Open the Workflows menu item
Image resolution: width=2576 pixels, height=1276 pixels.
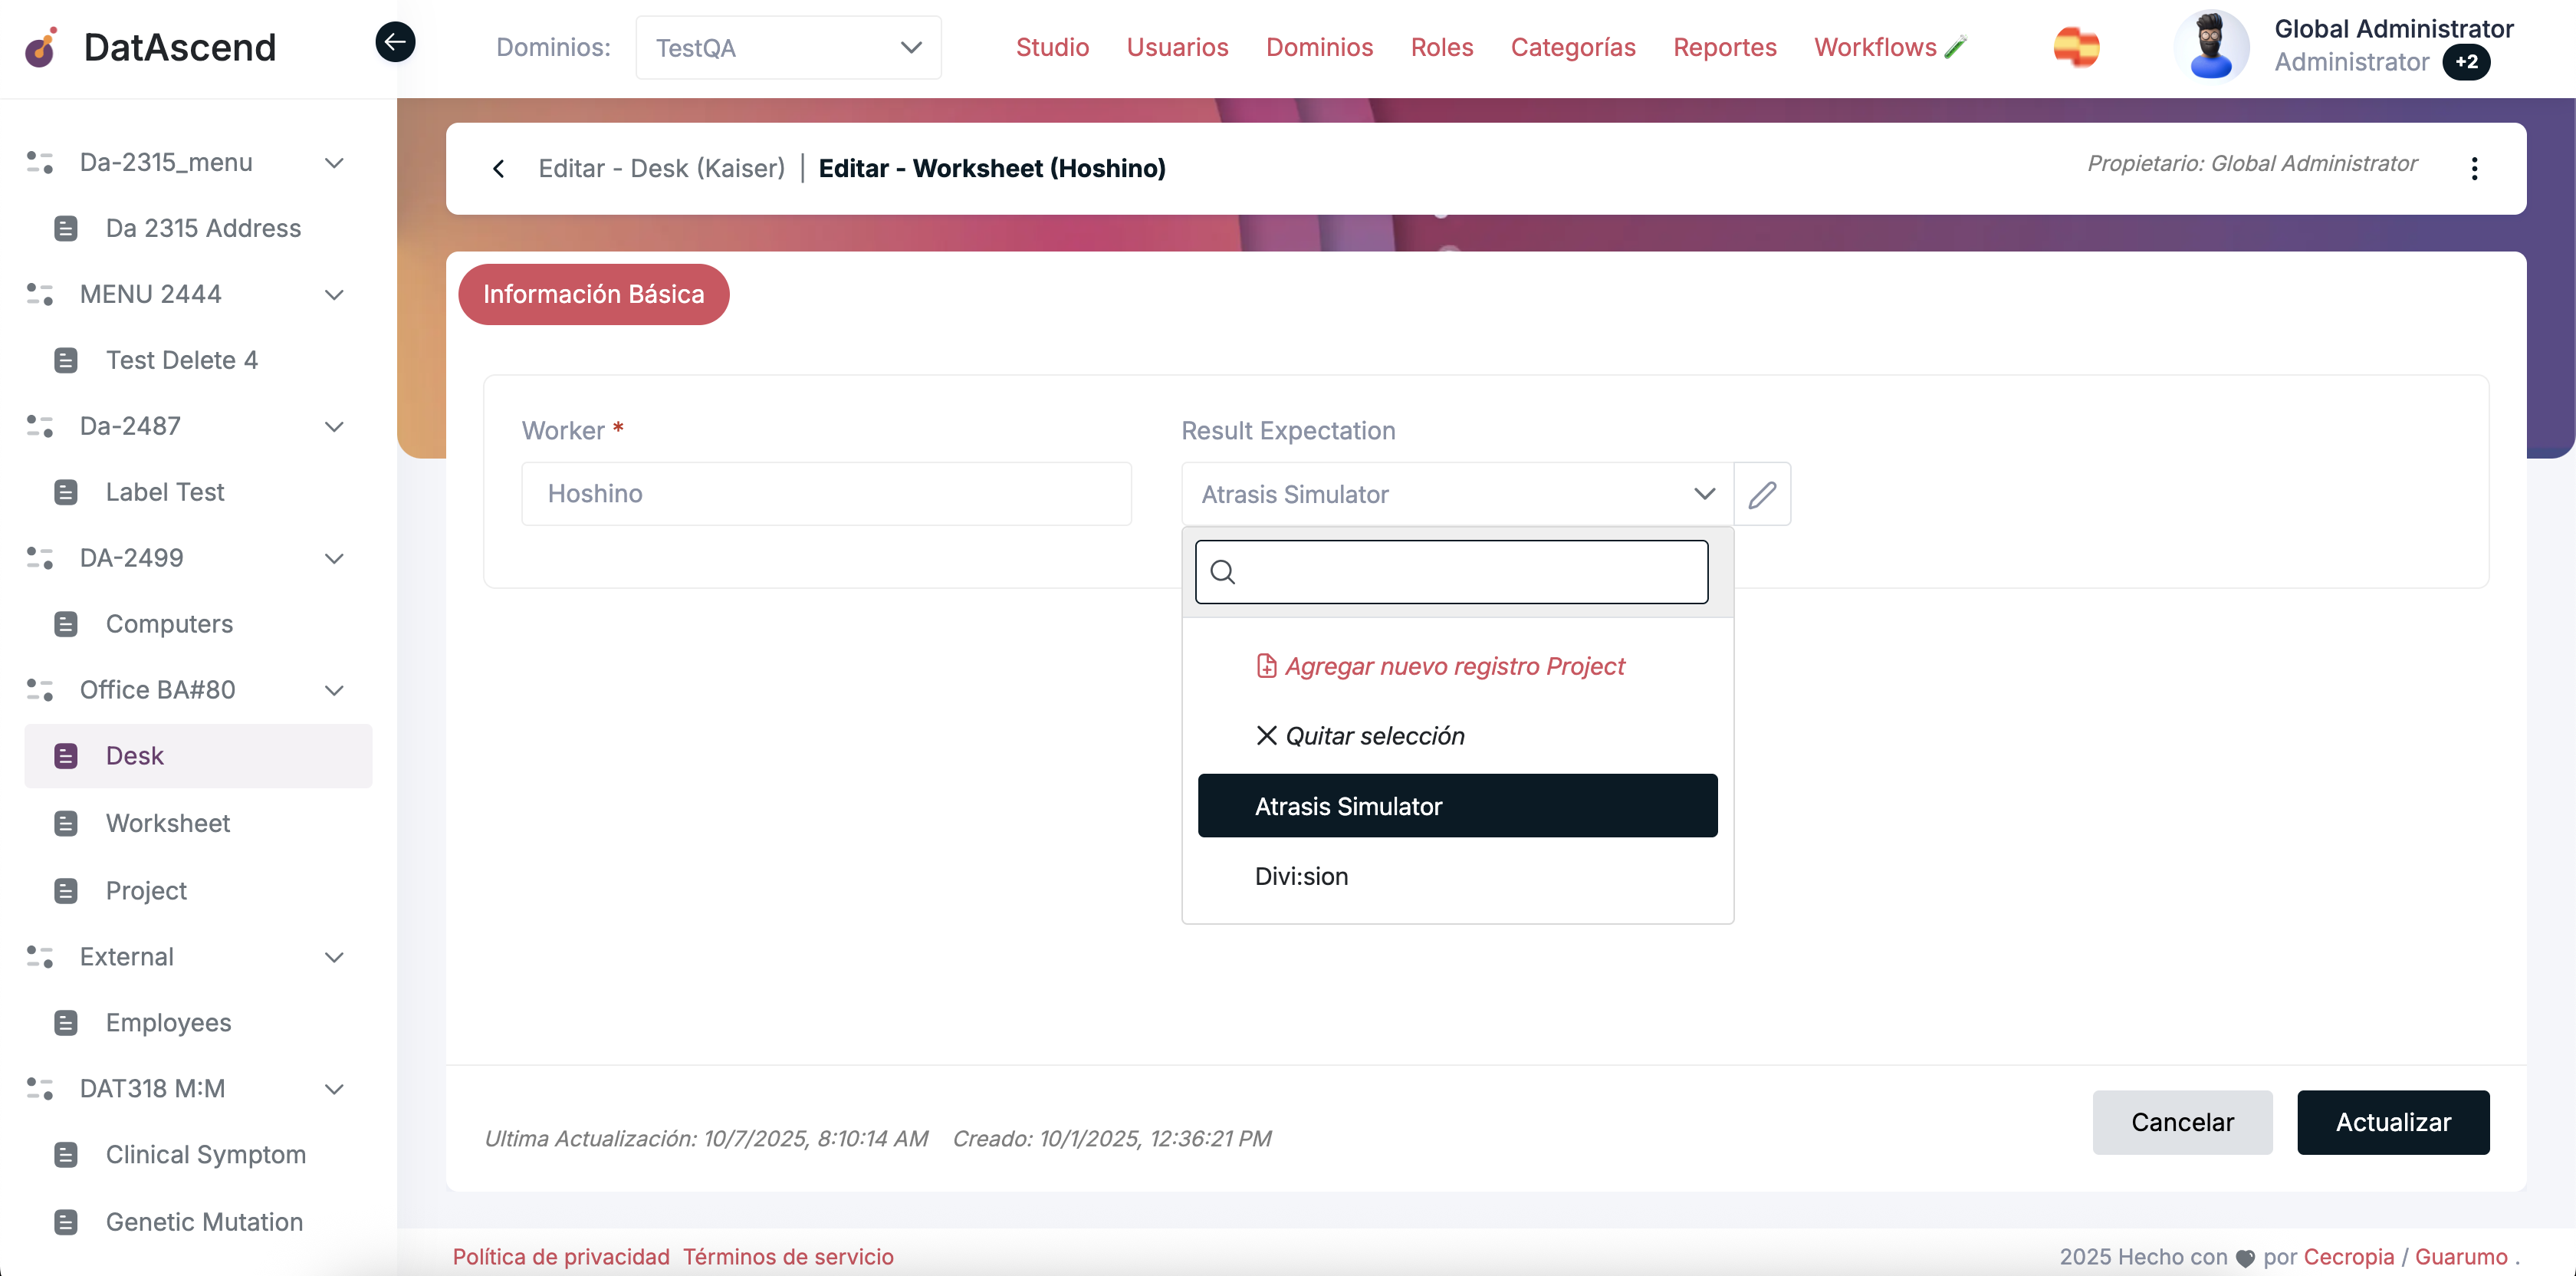(x=1875, y=47)
